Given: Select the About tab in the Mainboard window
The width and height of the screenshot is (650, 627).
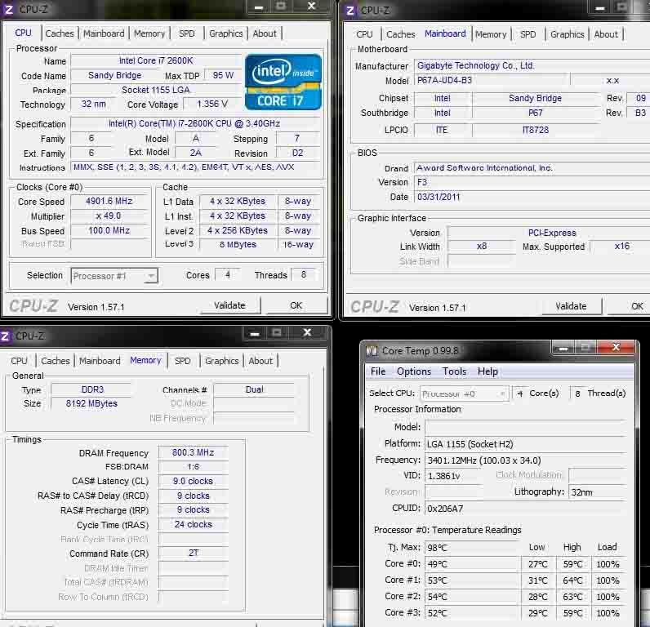Looking at the screenshot, I should coord(606,34).
